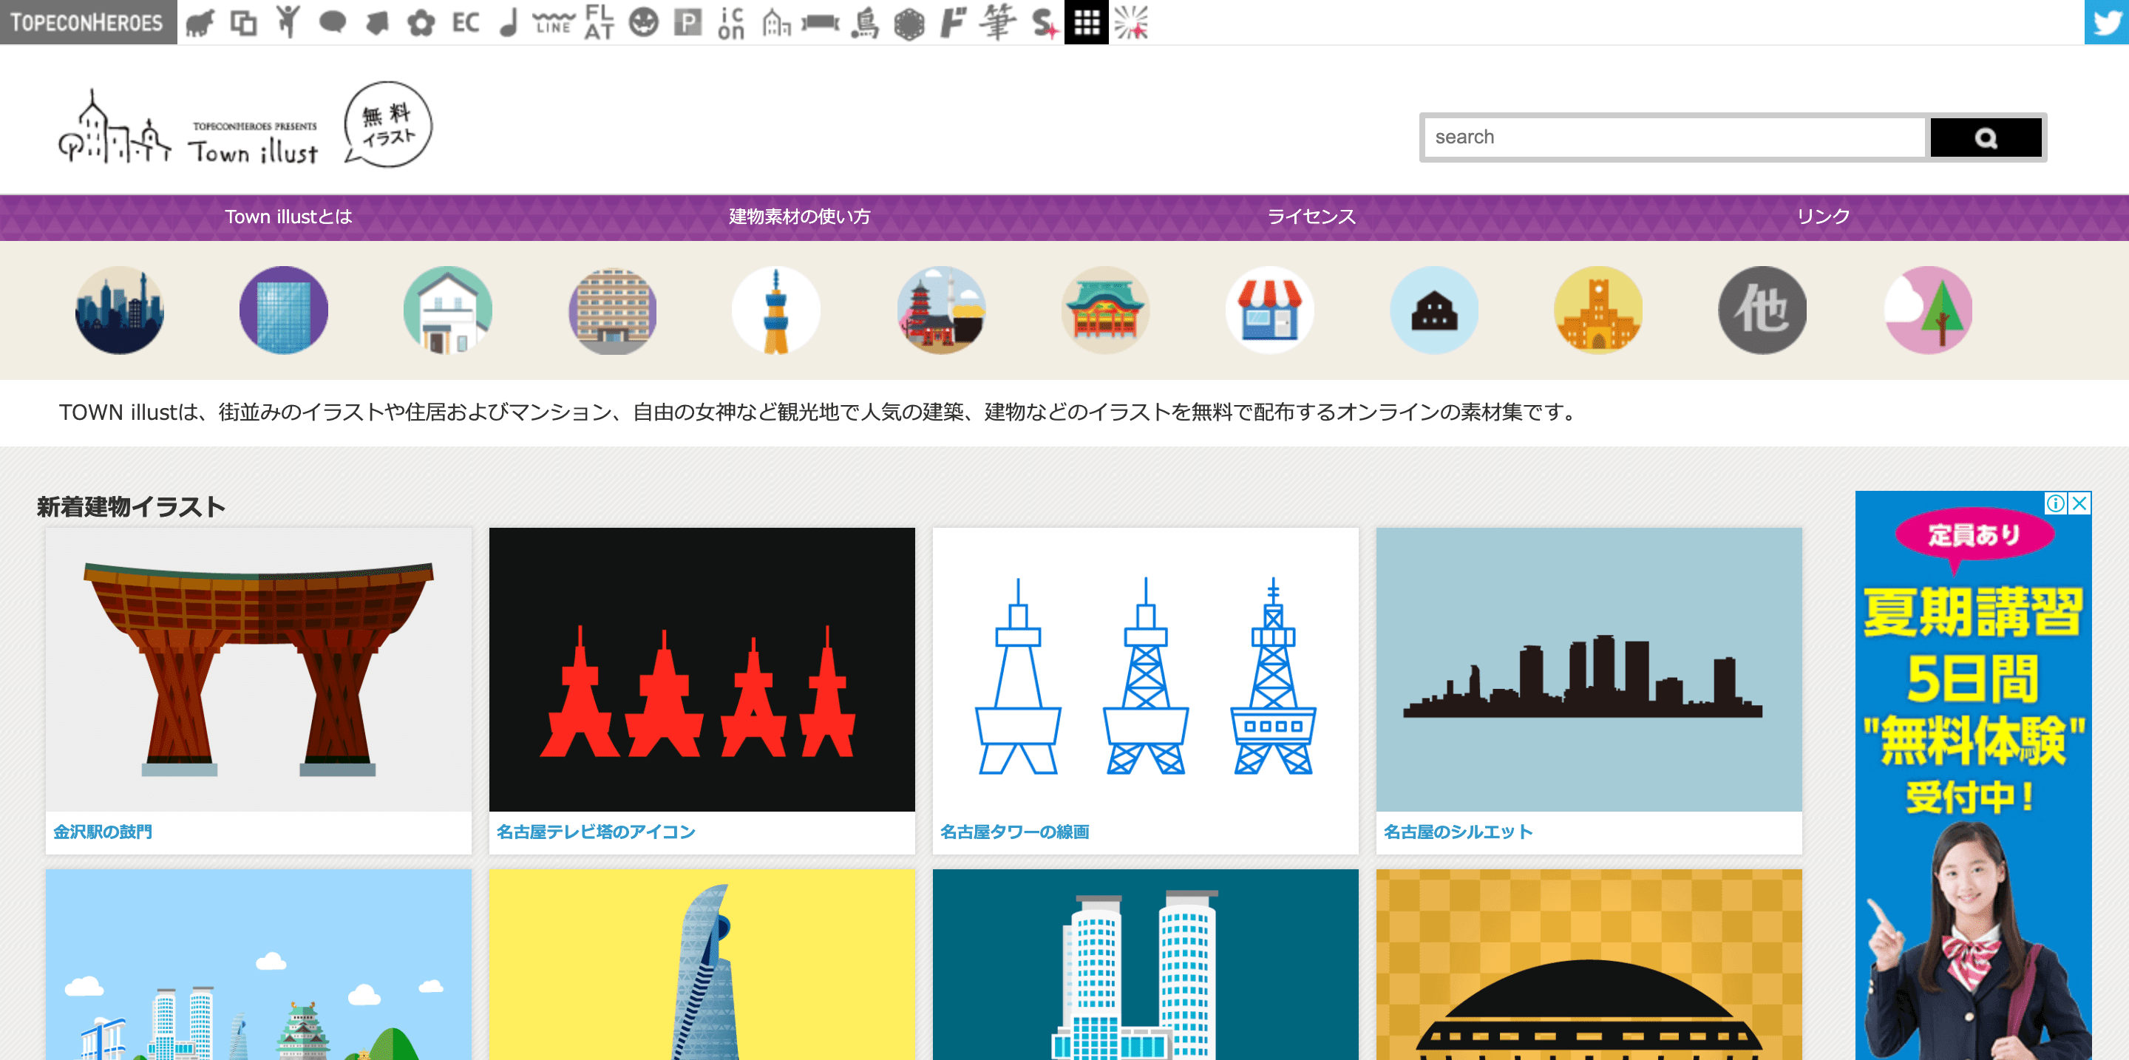Open the TOPECONHEROES home link
2129x1060 pixels.
pos(88,22)
